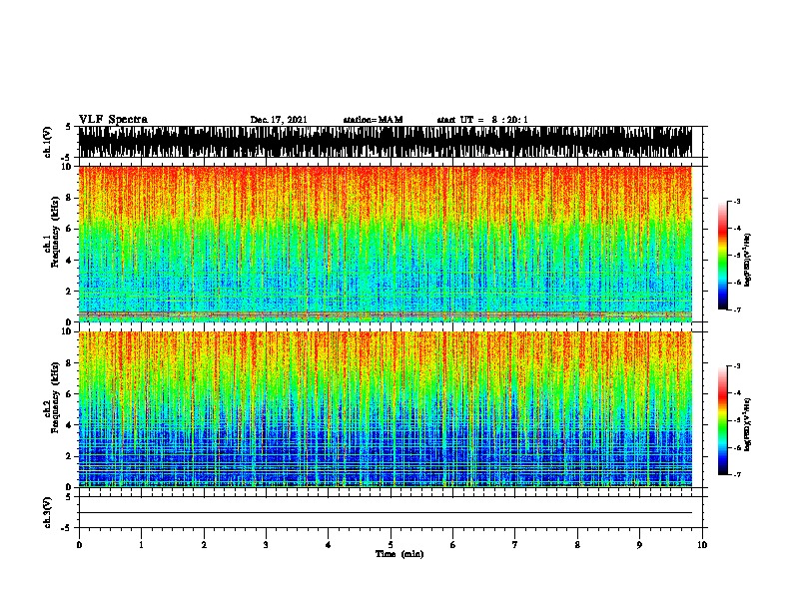Click the "-3" tick on ch.1 color bar
This screenshot has width=791, height=611.
tap(737, 202)
